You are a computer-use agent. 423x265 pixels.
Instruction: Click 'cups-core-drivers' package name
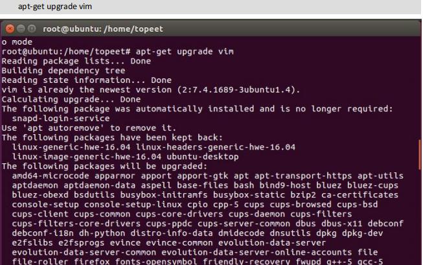(179, 214)
